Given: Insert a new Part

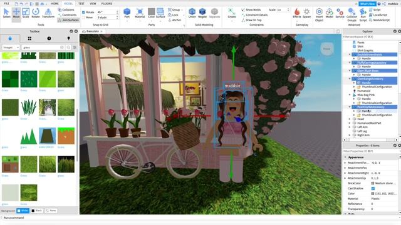Looking at the screenshot, I should coord(127,13).
